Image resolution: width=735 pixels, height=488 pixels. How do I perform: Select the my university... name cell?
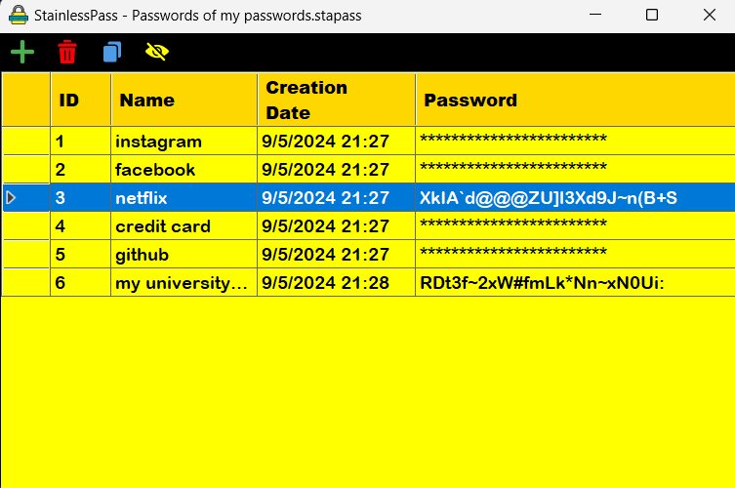coord(184,283)
